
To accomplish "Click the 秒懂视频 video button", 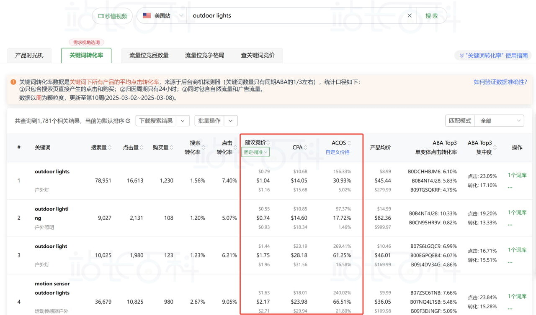I will pyautogui.click(x=112, y=16).
